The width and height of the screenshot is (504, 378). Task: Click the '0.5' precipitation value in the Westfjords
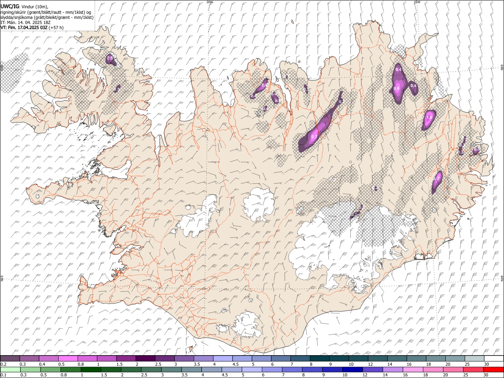pyautogui.click(x=110, y=58)
